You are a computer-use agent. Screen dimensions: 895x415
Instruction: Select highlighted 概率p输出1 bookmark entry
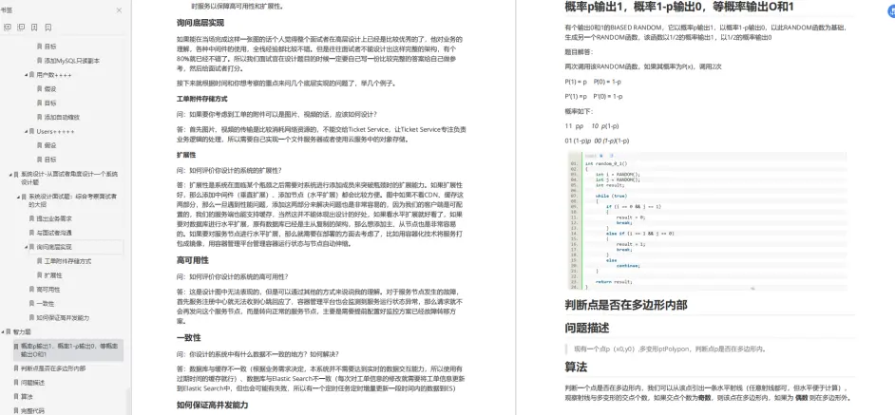(69, 349)
